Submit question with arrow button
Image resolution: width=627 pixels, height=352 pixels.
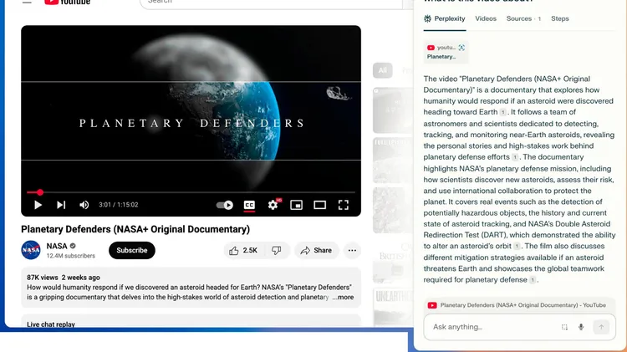point(601,327)
